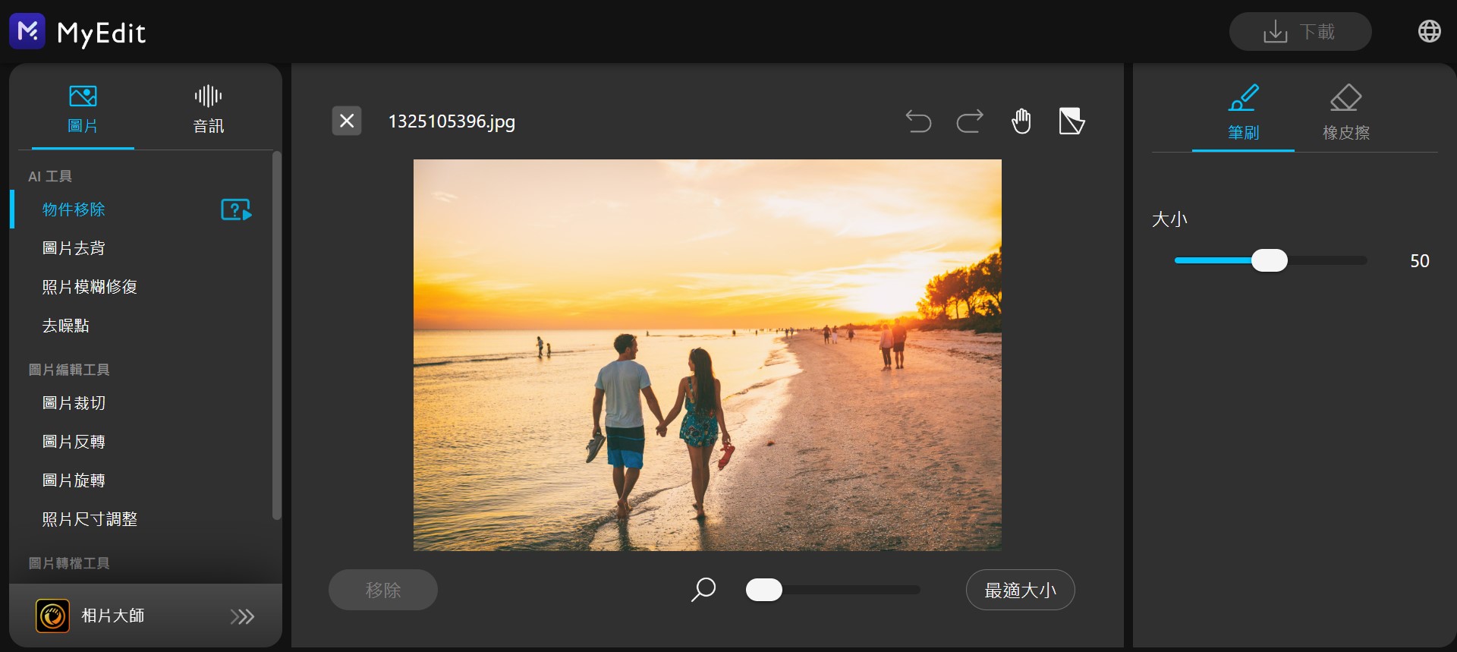Click the brush 大小 size slider
Screen dimensions: 1457x652
(x=1270, y=260)
